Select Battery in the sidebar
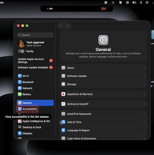The image size is (154, 155). tap(35, 94)
